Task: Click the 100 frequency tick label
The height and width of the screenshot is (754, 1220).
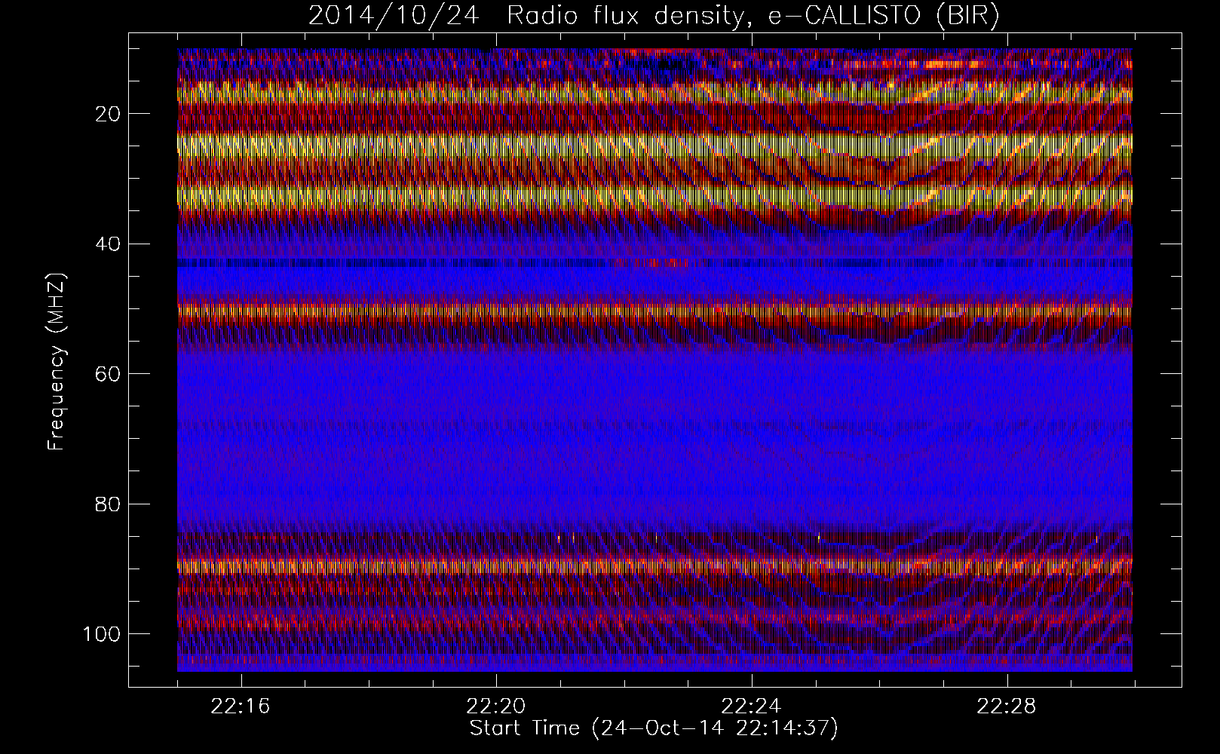Action: (102, 634)
